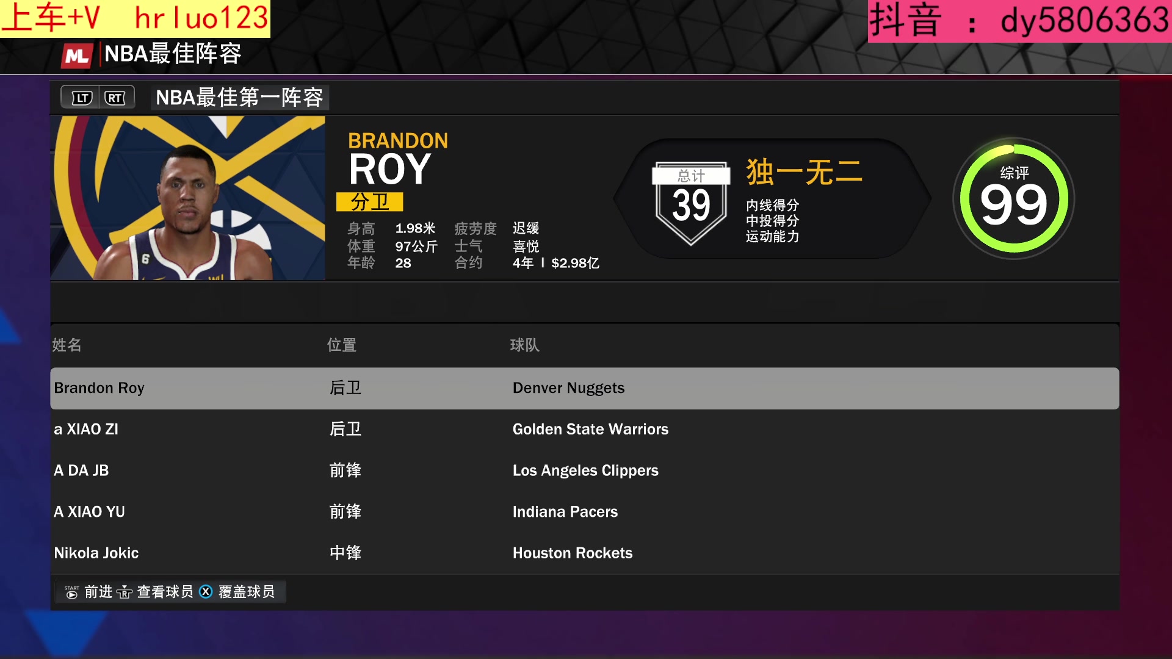The width and height of the screenshot is (1172, 659).
Task: Select the NBA最佳第一阵容 tab title
Action: click(239, 98)
